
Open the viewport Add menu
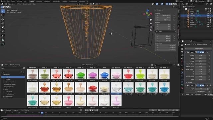point(30,4)
